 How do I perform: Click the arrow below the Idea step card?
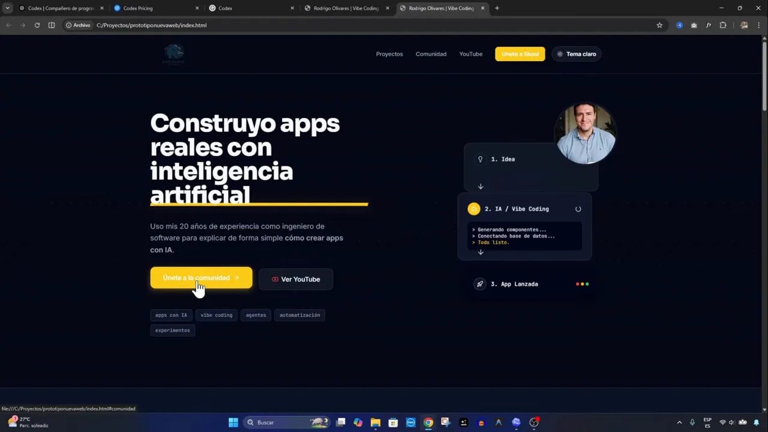pos(480,187)
